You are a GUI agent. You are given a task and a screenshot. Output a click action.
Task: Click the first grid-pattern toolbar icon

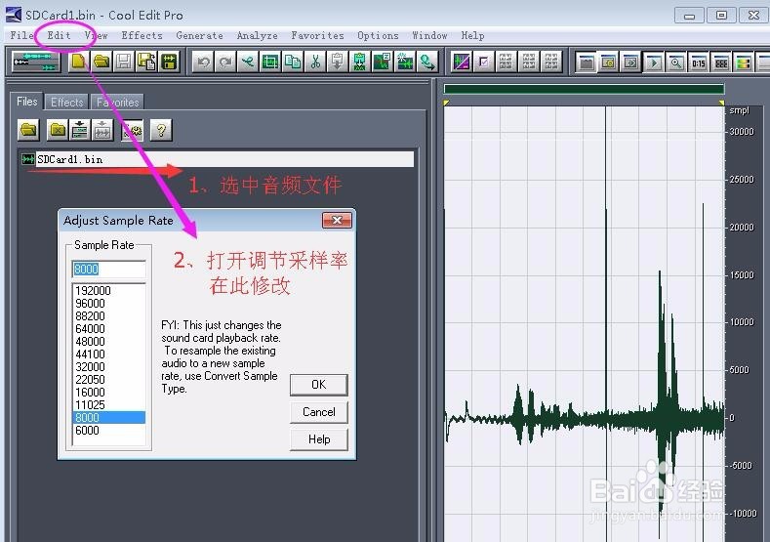coord(507,62)
